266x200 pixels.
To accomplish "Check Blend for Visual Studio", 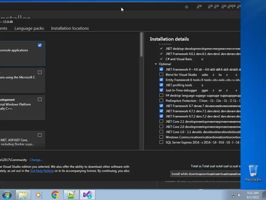I will coord(161,74).
